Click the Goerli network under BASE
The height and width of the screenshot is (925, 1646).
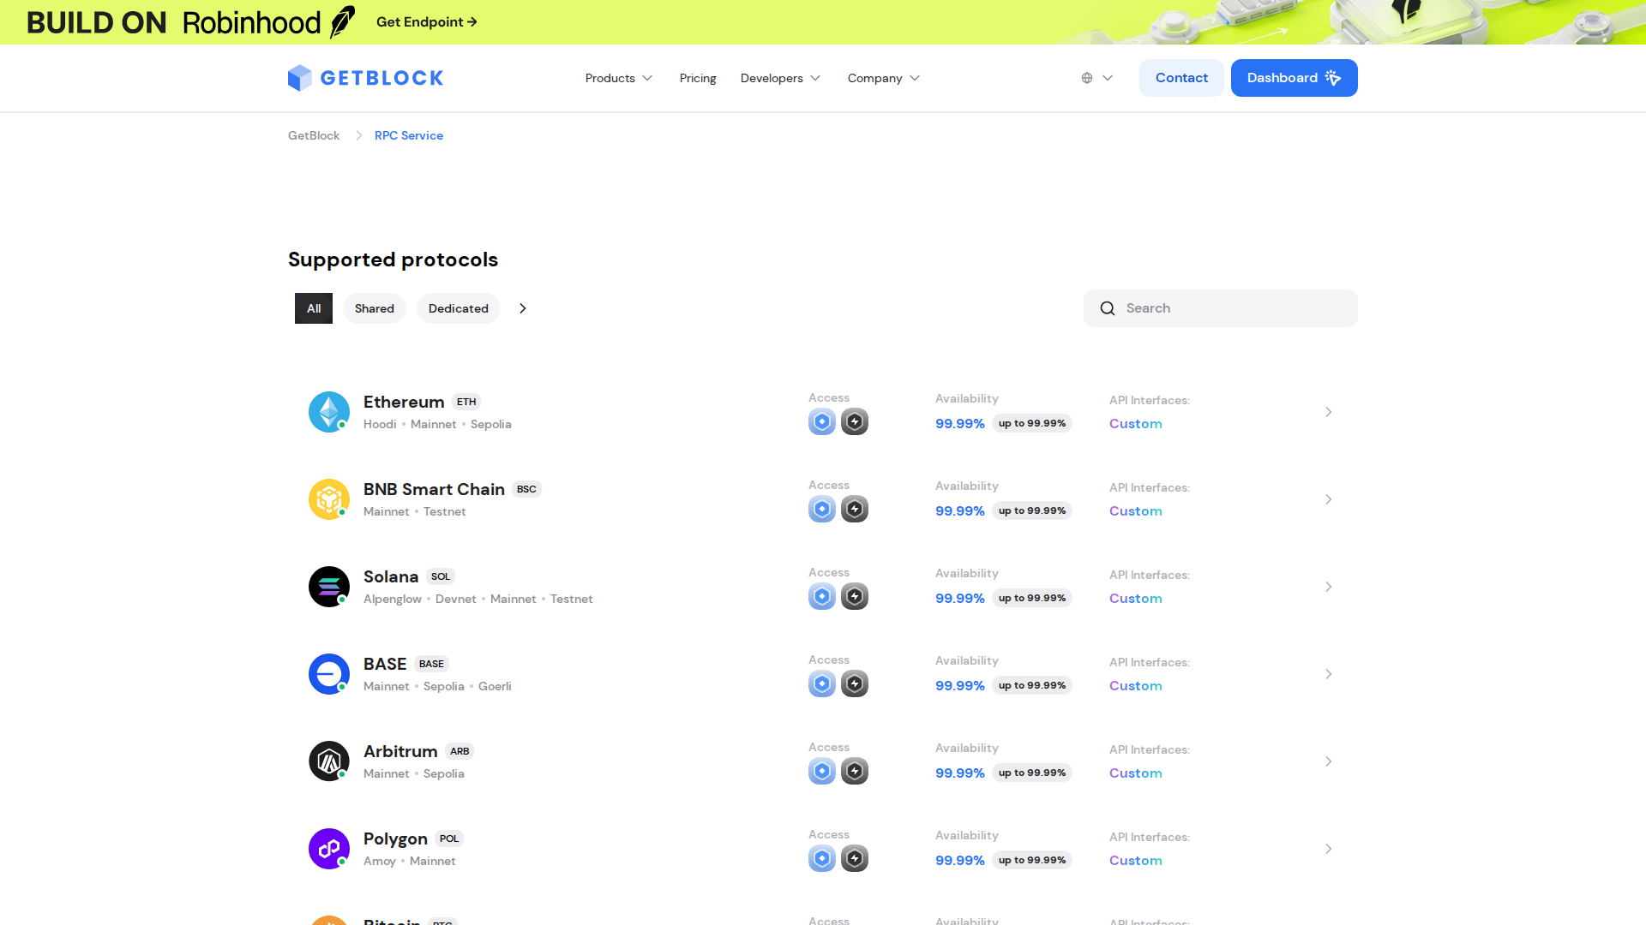(x=495, y=686)
